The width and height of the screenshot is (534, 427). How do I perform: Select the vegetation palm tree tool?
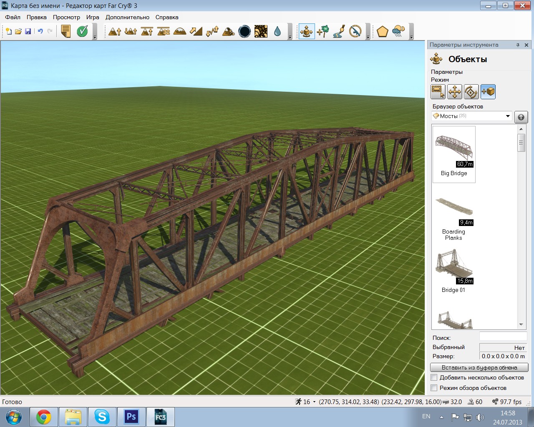(322, 32)
